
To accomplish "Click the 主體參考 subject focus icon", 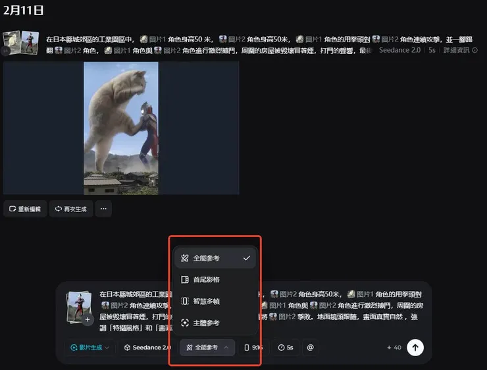I will (185, 323).
